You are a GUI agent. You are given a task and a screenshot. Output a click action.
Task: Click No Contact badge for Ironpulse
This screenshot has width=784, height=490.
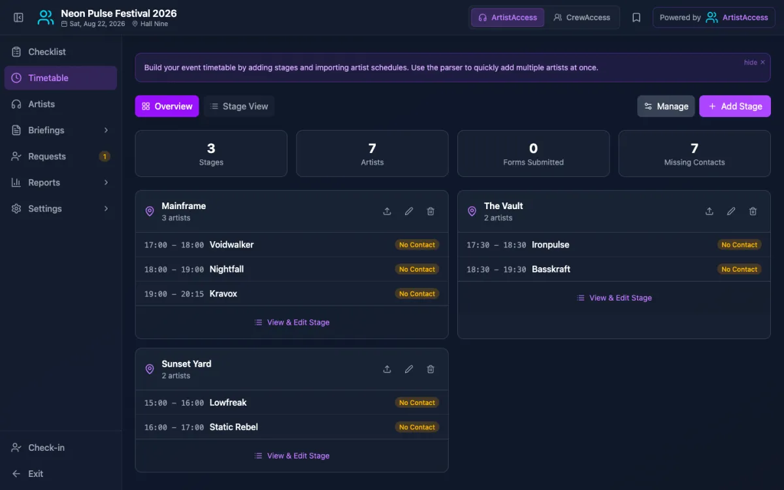pyautogui.click(x=740, y=245)
